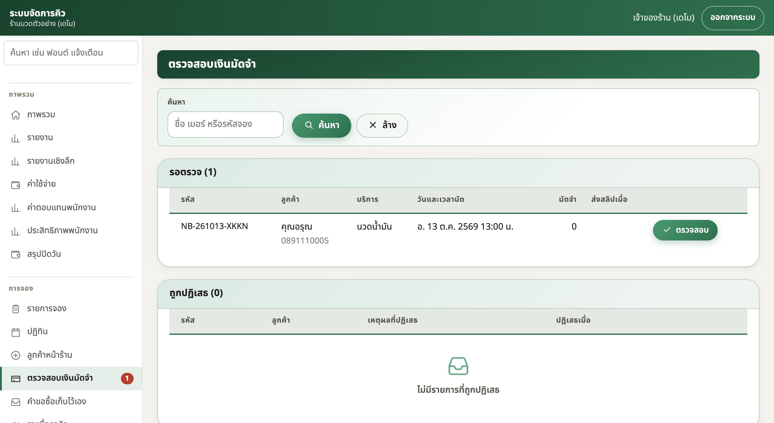This screenshot has height=423, width=774.
Task: Click the ค่าใช้จ่าย wallet icon
Action: (16, 185)
